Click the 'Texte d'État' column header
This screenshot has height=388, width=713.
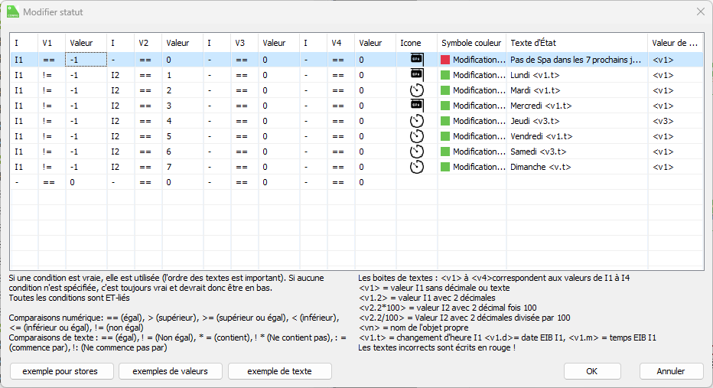coord(577,43)
